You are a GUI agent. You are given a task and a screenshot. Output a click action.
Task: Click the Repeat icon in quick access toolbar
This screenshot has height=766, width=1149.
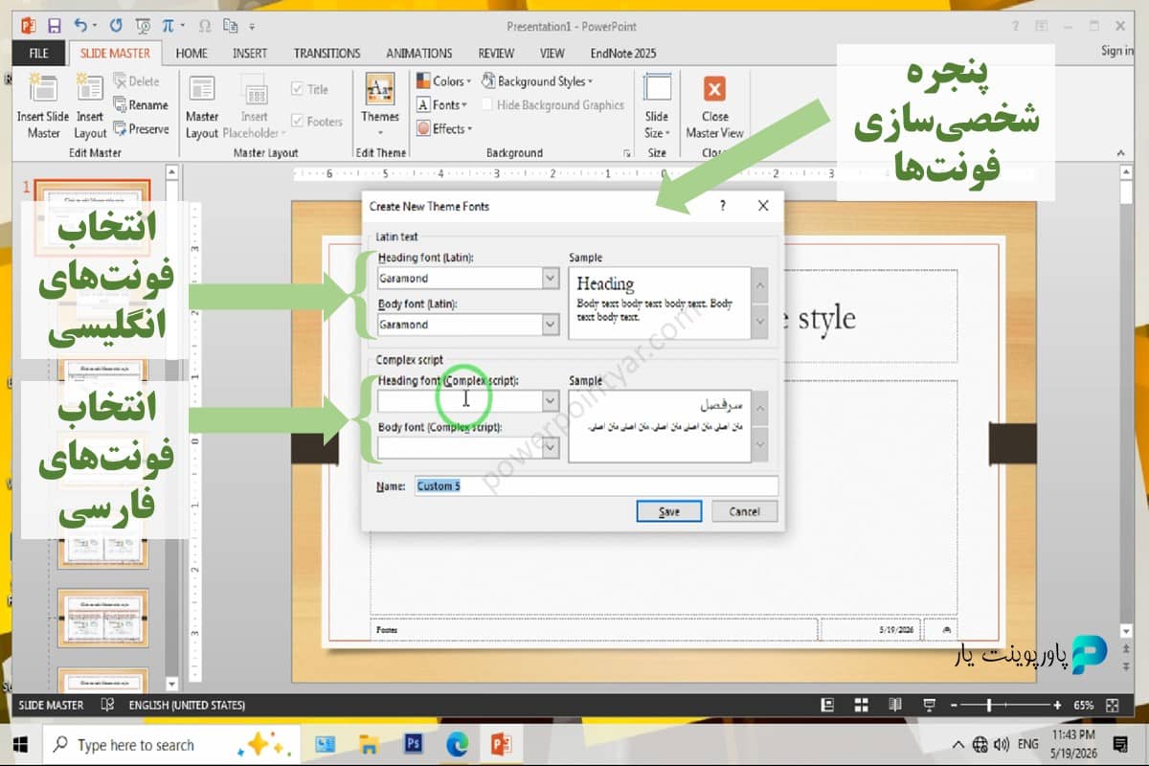point(116,26)
